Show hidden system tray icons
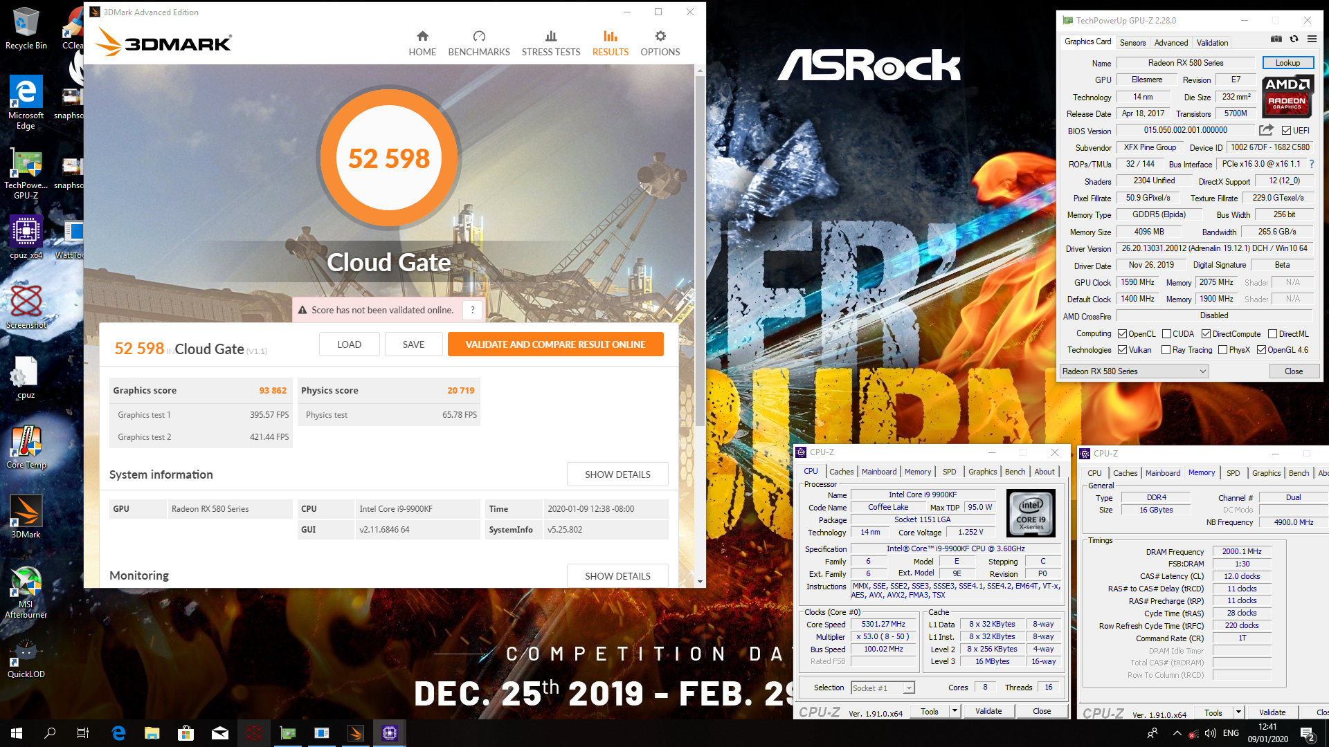1329x747 pixels. pyautogui.click(x=1177, y=733)
